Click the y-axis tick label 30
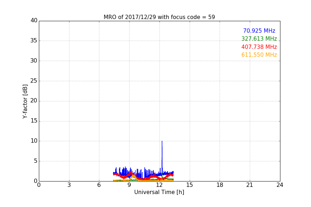 pyautogui.click(x=34, y=61)
